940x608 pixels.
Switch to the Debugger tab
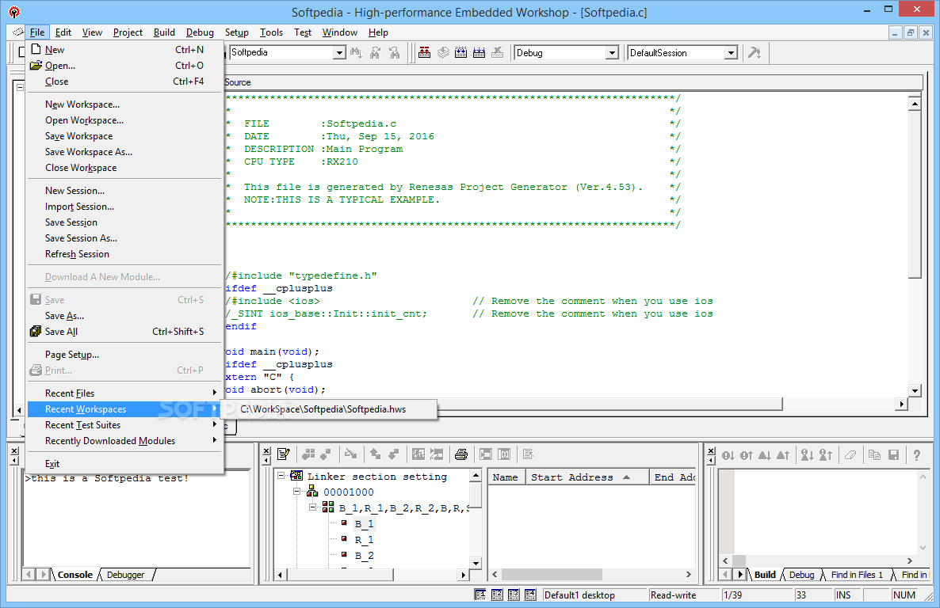coord(125,575)
